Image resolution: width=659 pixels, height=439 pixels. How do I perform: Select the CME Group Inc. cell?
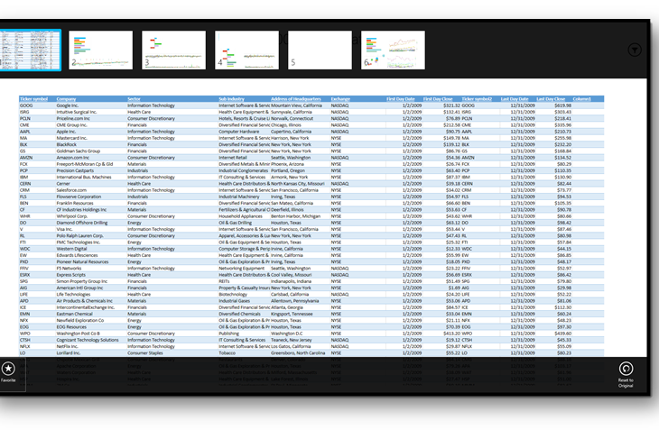(72, 125)
